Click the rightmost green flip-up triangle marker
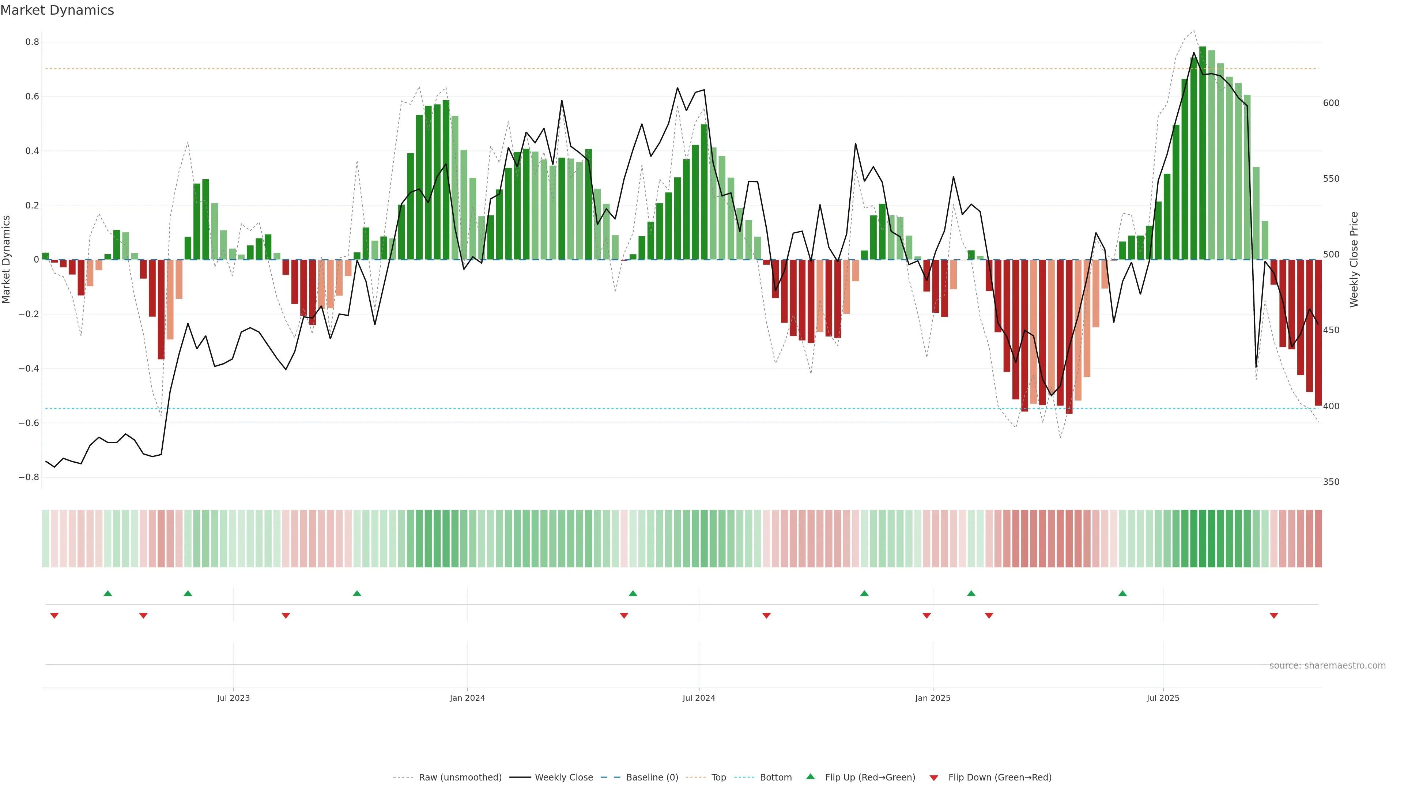This screenshot has width=1404, height=790. 1122,593
